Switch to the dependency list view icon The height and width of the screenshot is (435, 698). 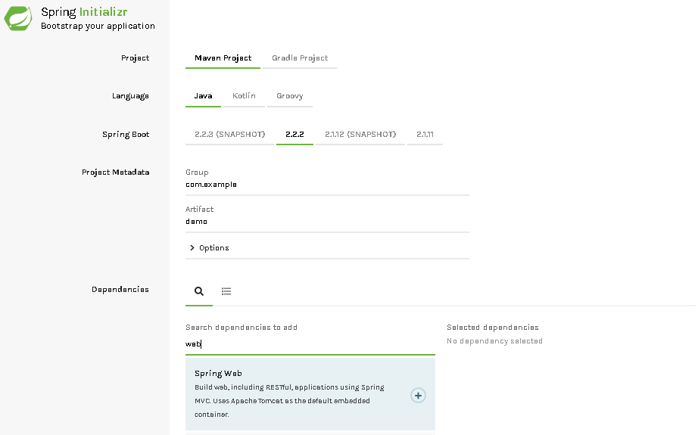226,291
